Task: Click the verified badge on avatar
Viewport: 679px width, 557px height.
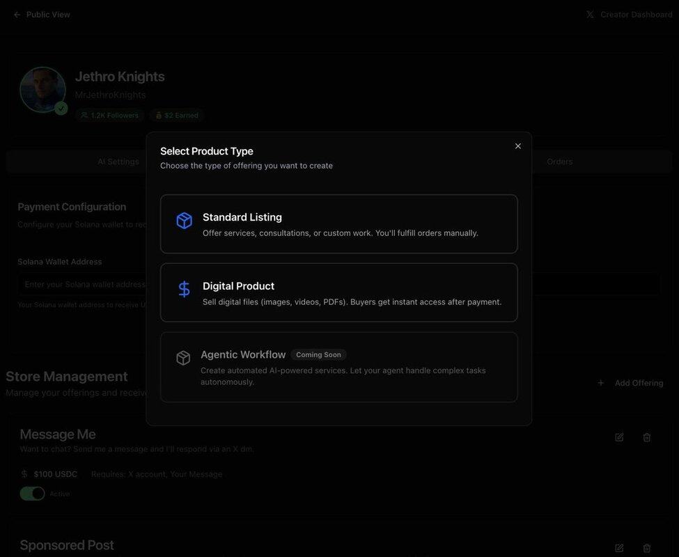Action: pos(61,109)
